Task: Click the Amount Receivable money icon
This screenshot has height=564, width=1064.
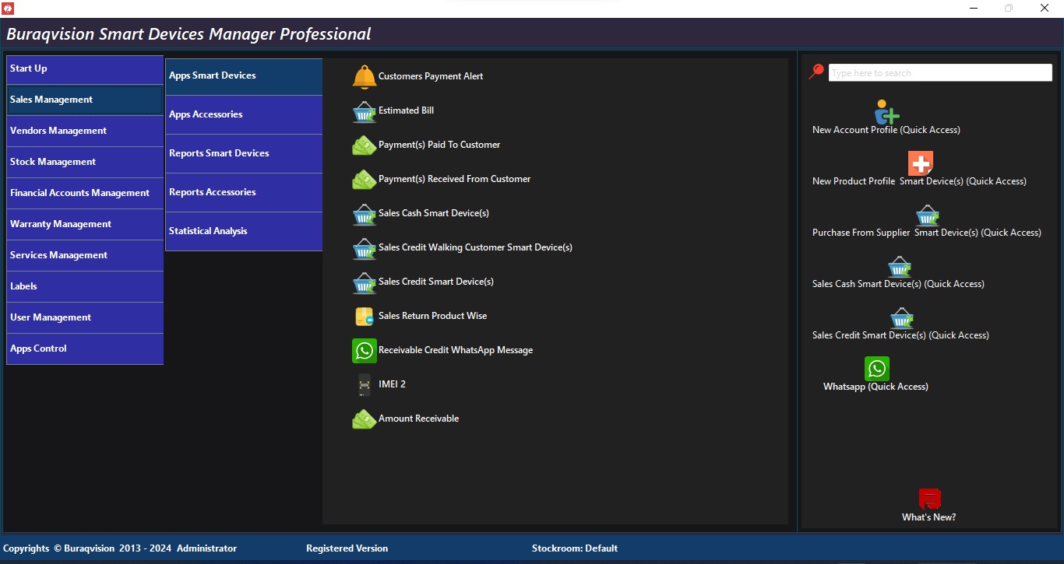Action: (x=364, y=419)
